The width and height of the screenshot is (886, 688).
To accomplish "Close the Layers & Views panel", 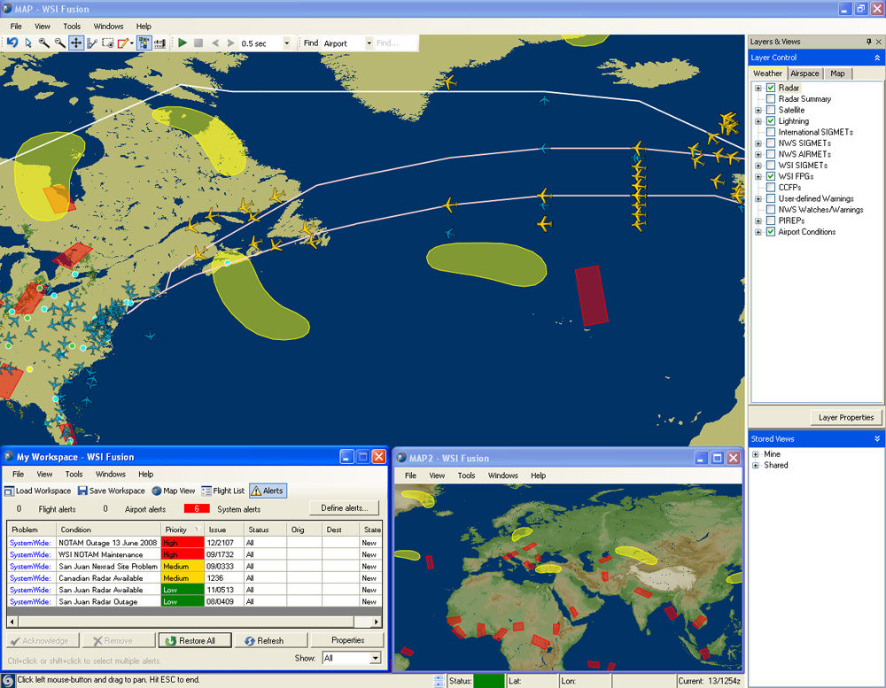I will pos(879,42).
